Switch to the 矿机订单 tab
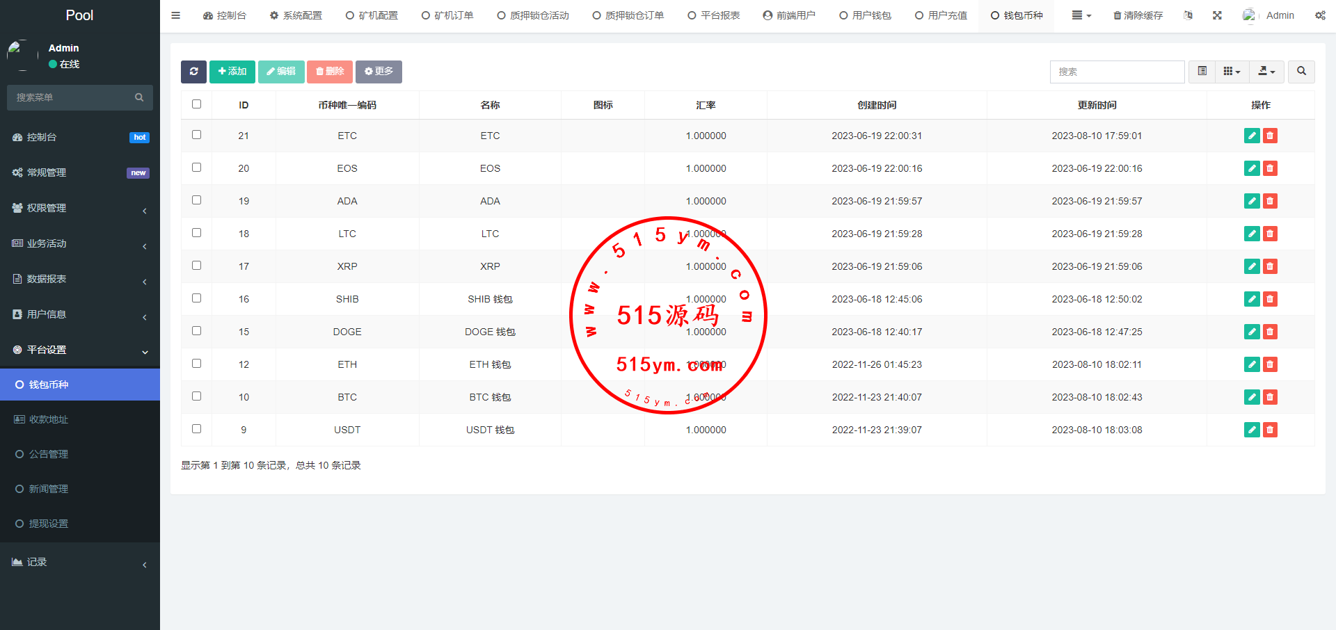This screenshot has height=630, width=1336. (447, 15)
